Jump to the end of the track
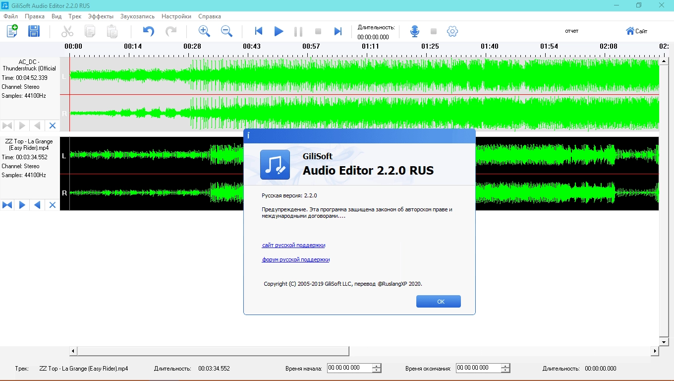The width and height of the screenshot is (674, 381). [x=338, y=31]
